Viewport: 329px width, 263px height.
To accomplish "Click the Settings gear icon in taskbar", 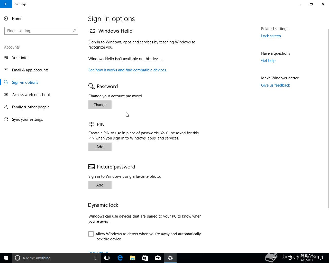I will click(x=170, y=258).
